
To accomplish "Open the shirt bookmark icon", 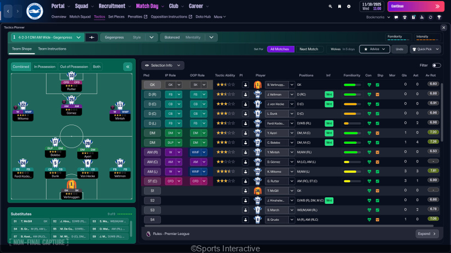I will click(x=404, y=17).
